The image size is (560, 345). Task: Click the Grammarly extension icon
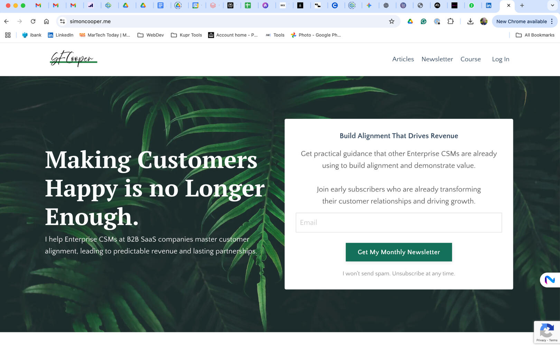(x=423, y=21)
